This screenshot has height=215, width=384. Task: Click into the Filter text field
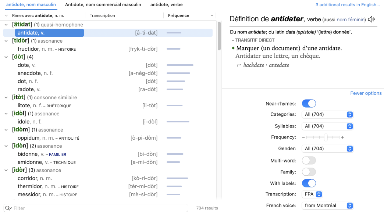(x=99, y=208)
